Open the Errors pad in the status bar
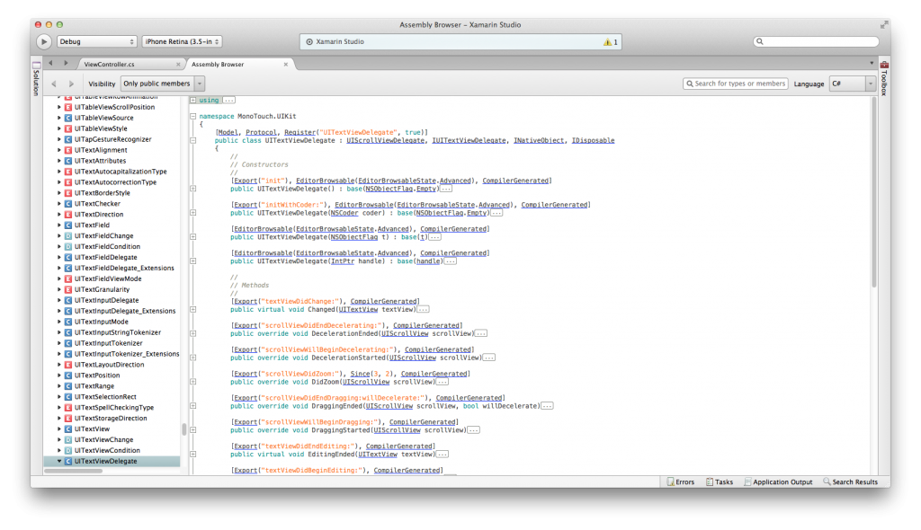The width and height of the screenshot is (921, 530). [x=680, y=482]
